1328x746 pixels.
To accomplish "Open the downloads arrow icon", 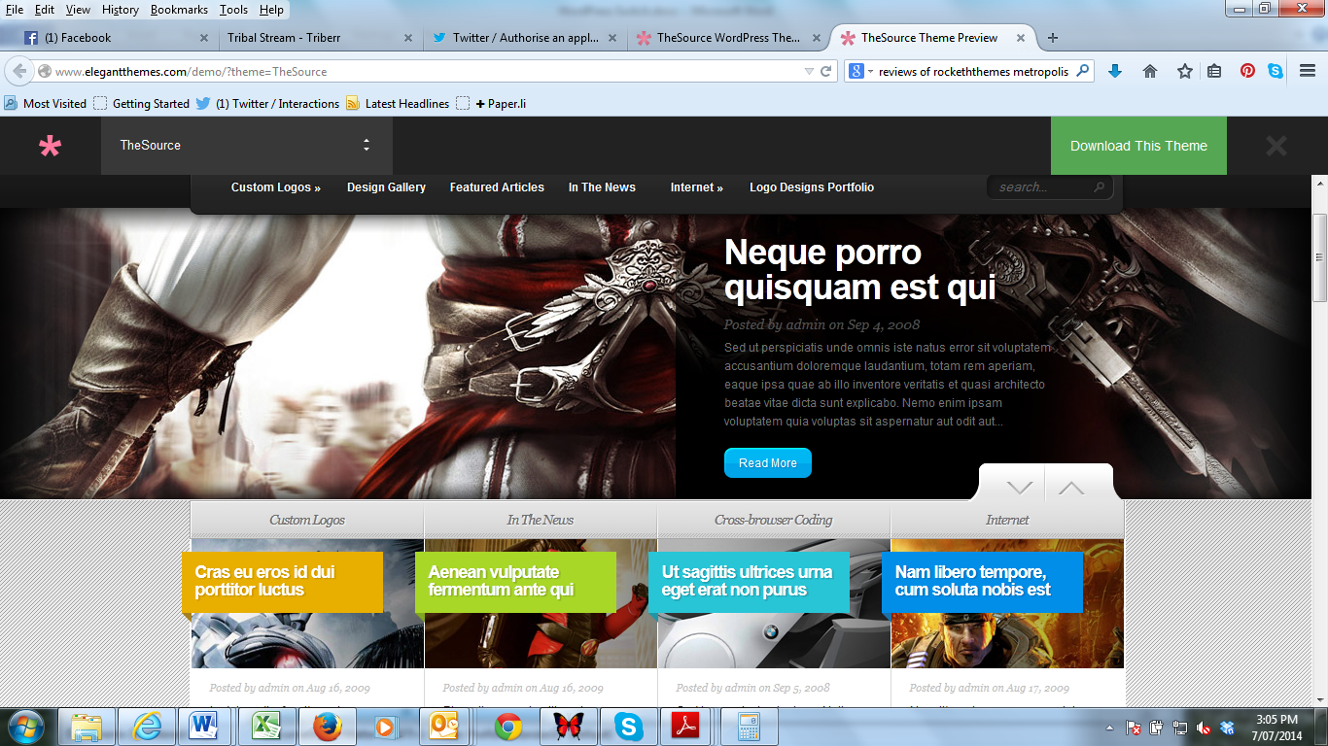I will (x=1115, y=71).
